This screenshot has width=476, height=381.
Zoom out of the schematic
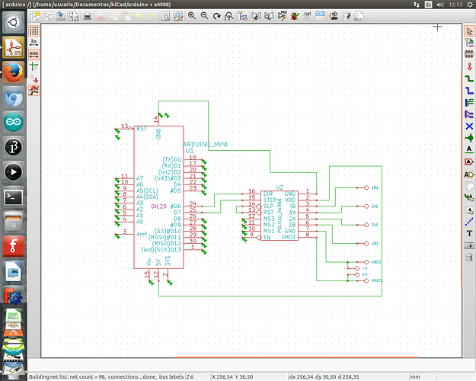click(204, 16)
